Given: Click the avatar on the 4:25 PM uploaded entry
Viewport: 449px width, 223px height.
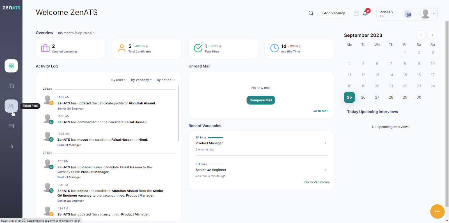Looking at the screenshot, I should pos(48,164).
